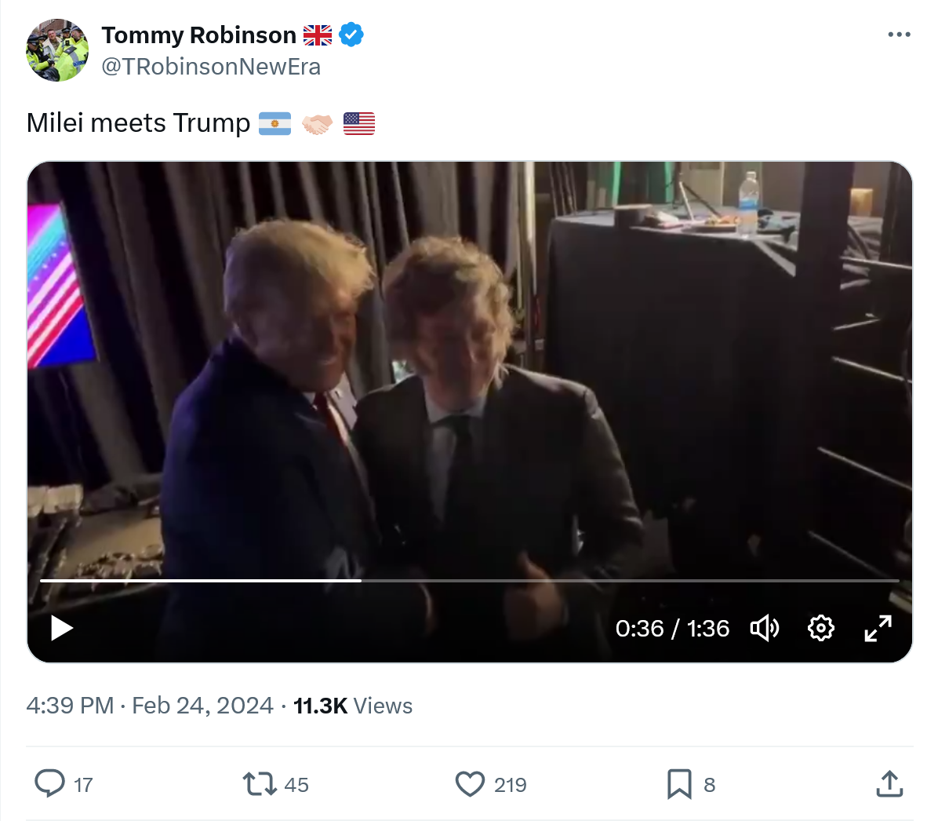Open the @TRobinsonNewEra handle link

211,67
